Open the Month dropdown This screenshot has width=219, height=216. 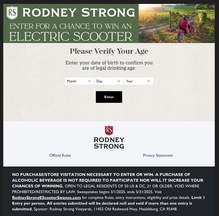click(x=79, y=81)
